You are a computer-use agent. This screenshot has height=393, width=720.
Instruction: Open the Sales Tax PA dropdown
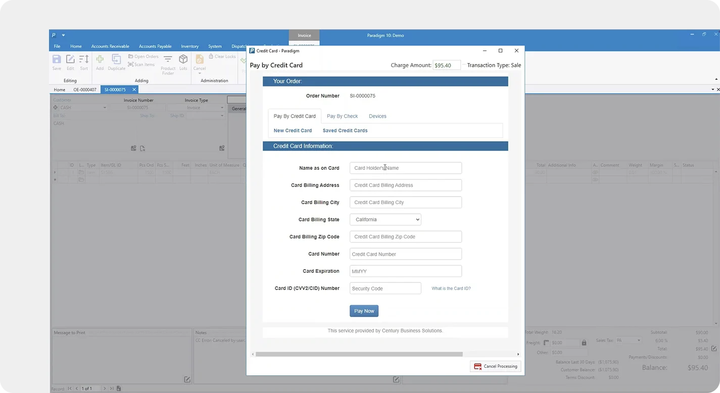639,340
